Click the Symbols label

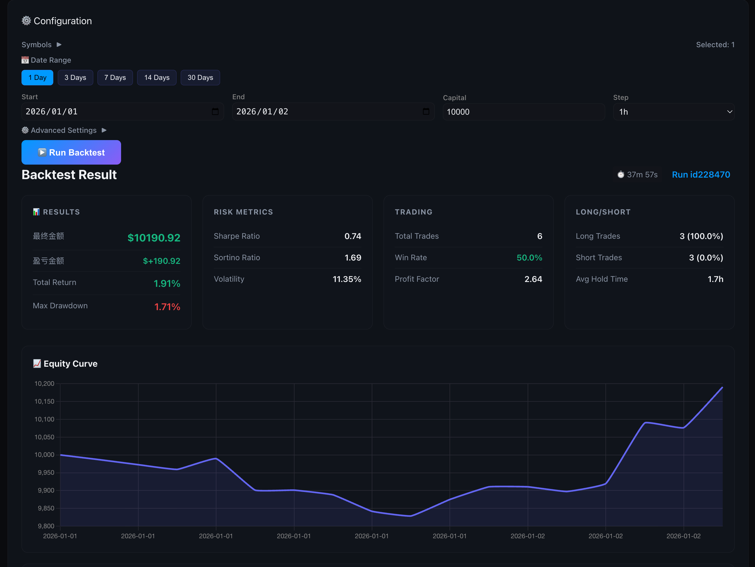[x=37, y=45]
